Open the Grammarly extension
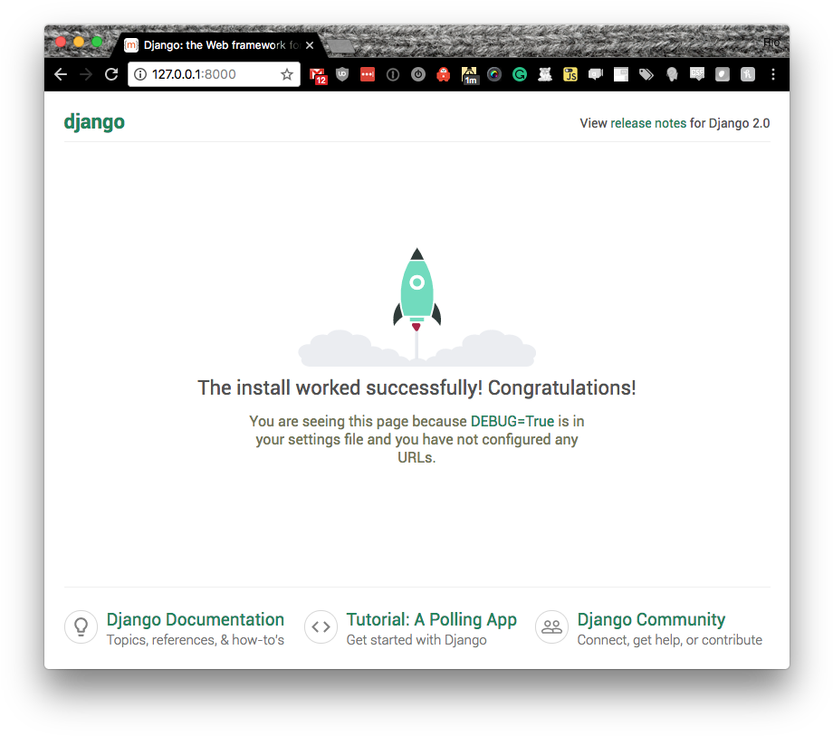 [519, 74]
